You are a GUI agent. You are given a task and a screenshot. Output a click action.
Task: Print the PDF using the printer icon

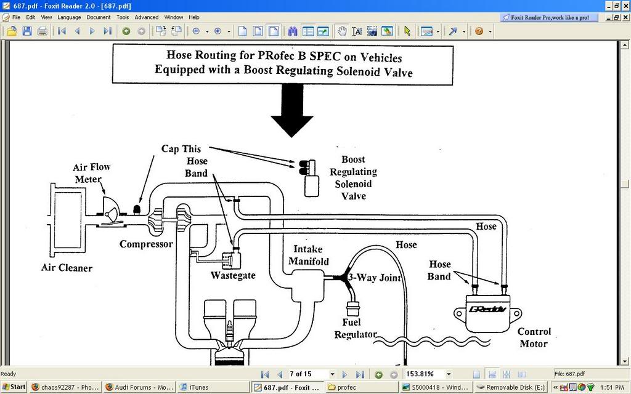click(43, 31)
